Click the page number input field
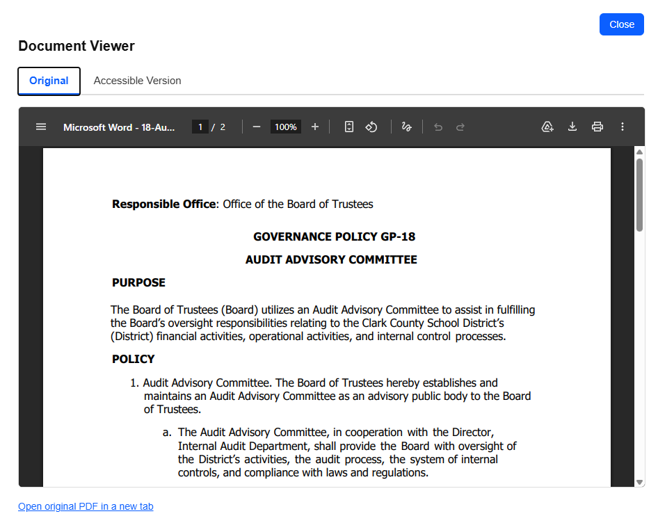658x523 pixels. [x=200, y=127]
